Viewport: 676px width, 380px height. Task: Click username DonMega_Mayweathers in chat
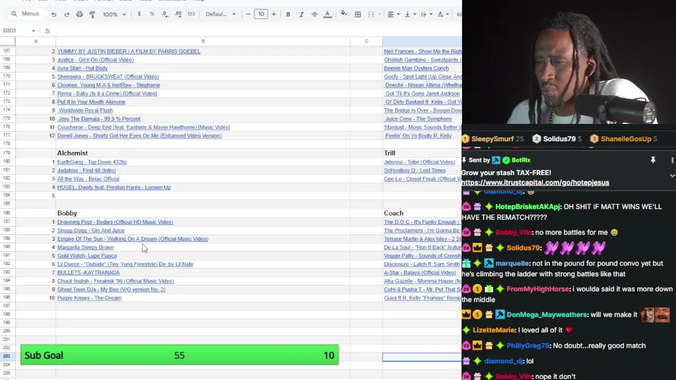click(547, 315)
